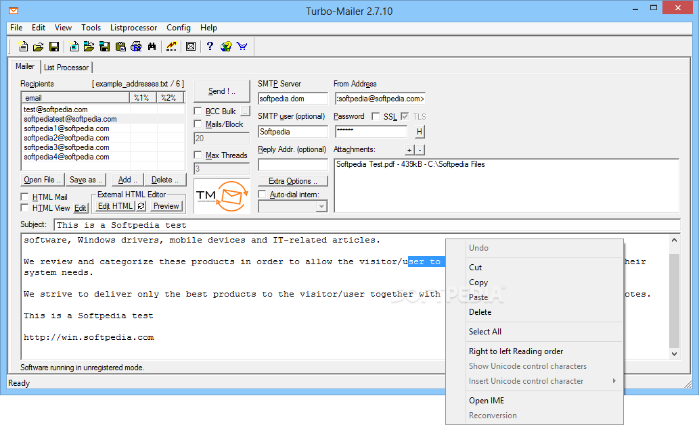Click the binoculars Find icon

[152, 46]
